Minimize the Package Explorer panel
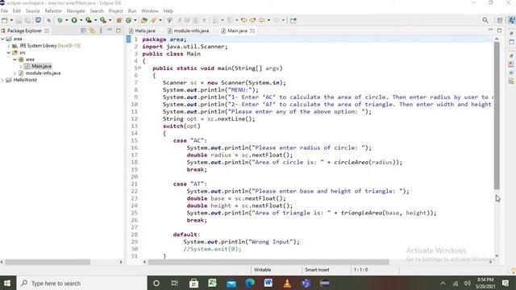Viewport: 516px width, 290px height. click(110, 31)
